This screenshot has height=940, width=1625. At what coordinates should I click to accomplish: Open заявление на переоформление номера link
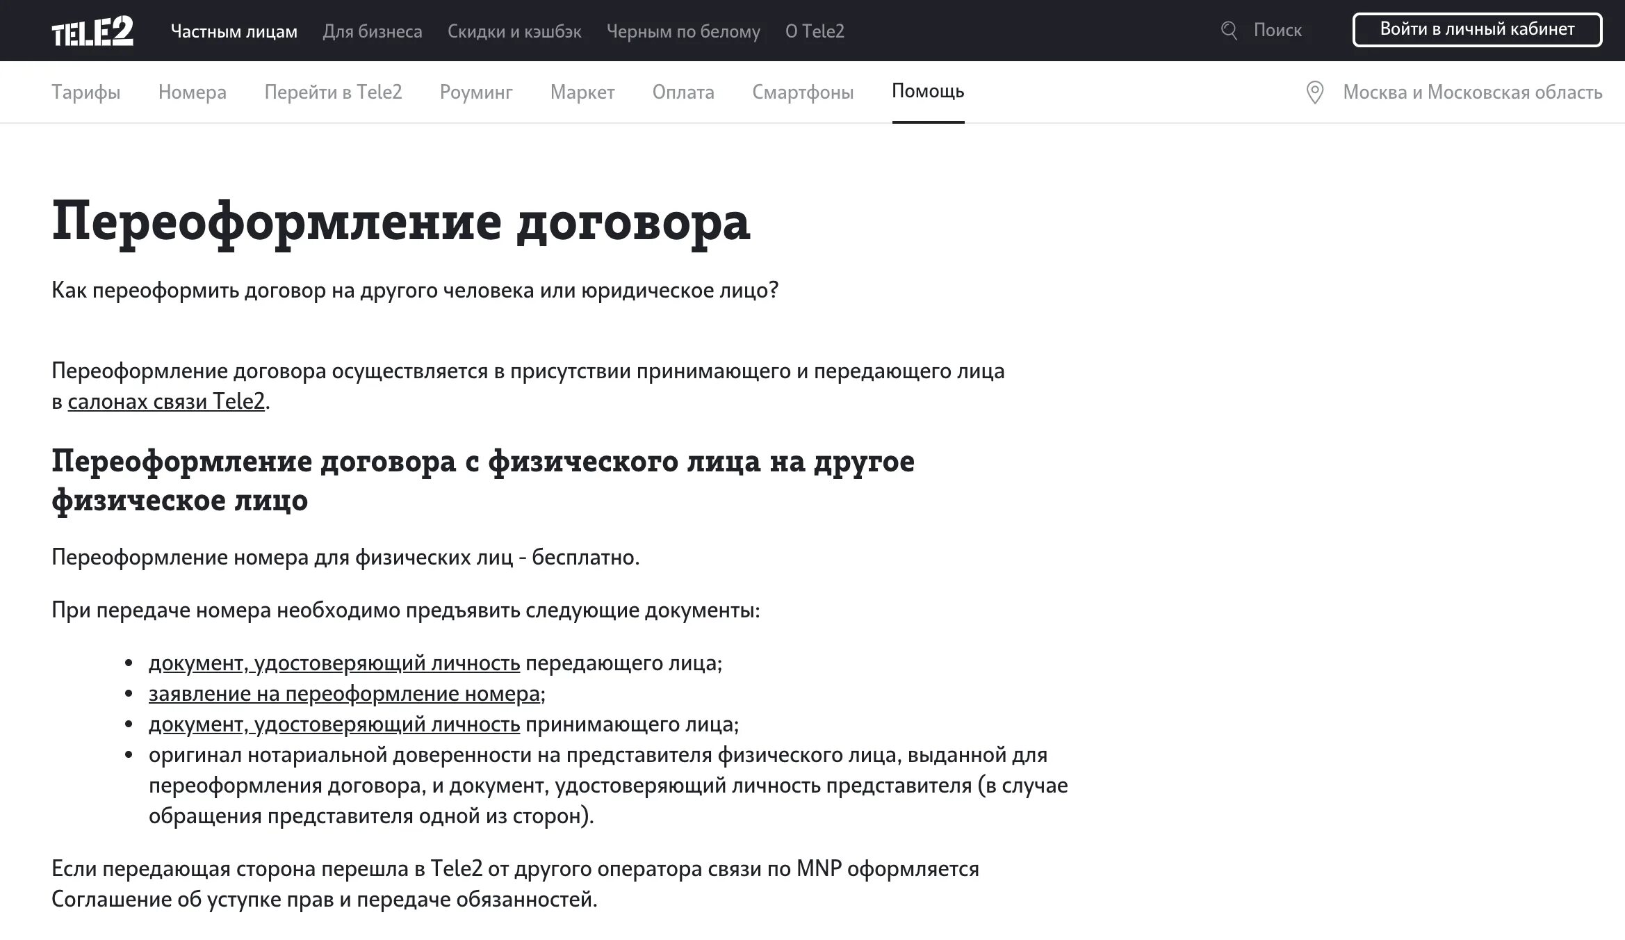[344, 693]
